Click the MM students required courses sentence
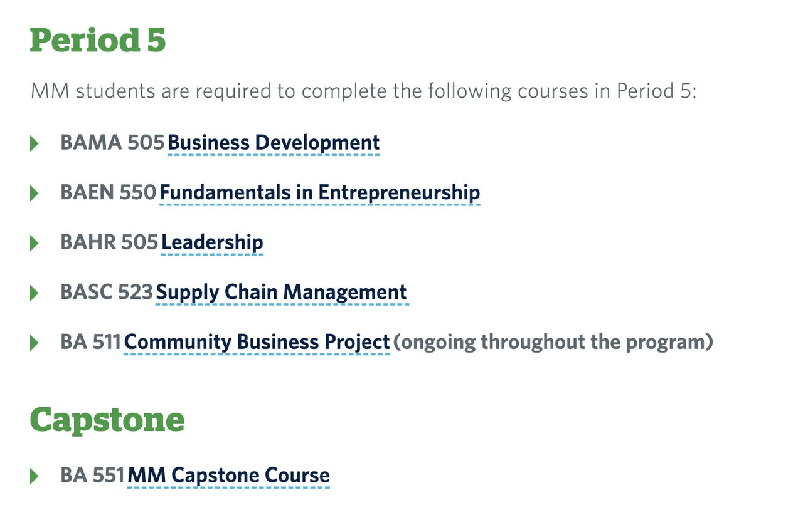The height and width of the screenshot is (520, 803). [x=363, y=91]
